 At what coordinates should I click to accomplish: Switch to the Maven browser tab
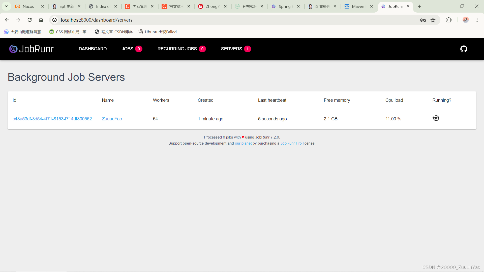357,6
